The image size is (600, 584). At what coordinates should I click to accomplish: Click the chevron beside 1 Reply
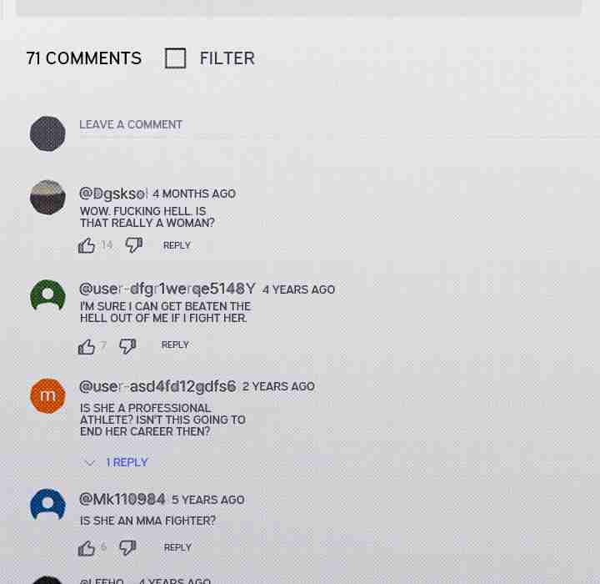click(89, 463)
